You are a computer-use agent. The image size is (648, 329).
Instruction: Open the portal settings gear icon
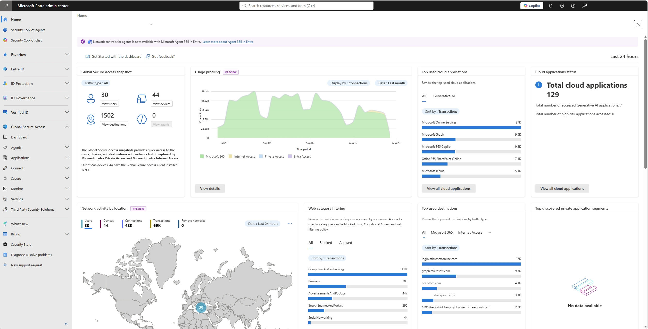pos(562,6)
